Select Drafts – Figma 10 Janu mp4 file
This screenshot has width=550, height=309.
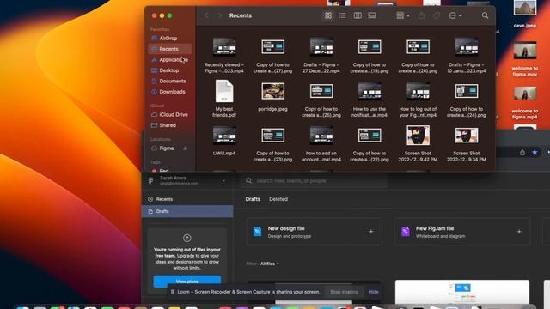click(466, 55)
